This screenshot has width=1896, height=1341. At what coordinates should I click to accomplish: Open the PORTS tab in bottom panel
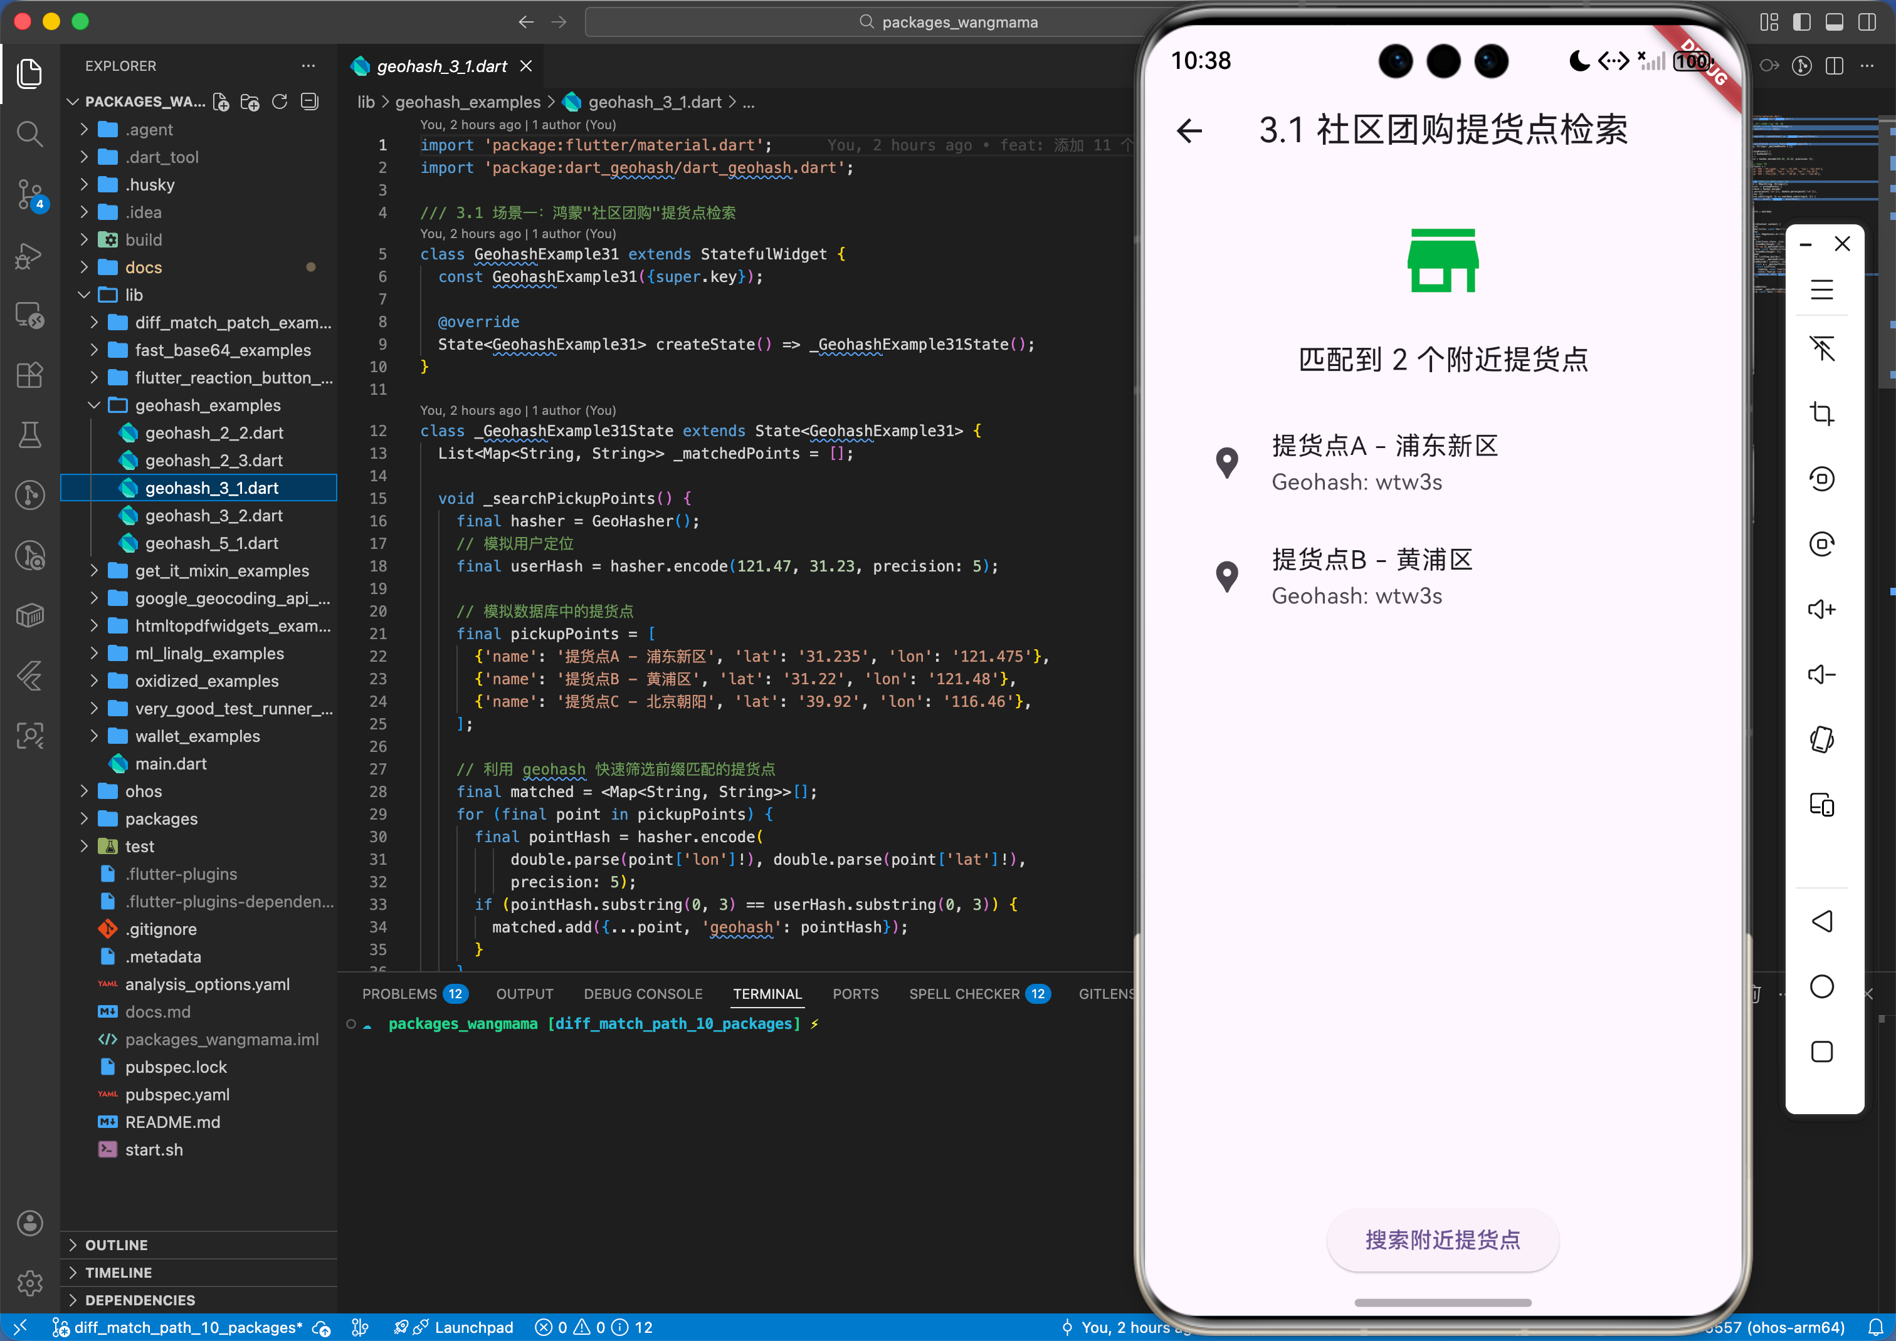[855, 993]
